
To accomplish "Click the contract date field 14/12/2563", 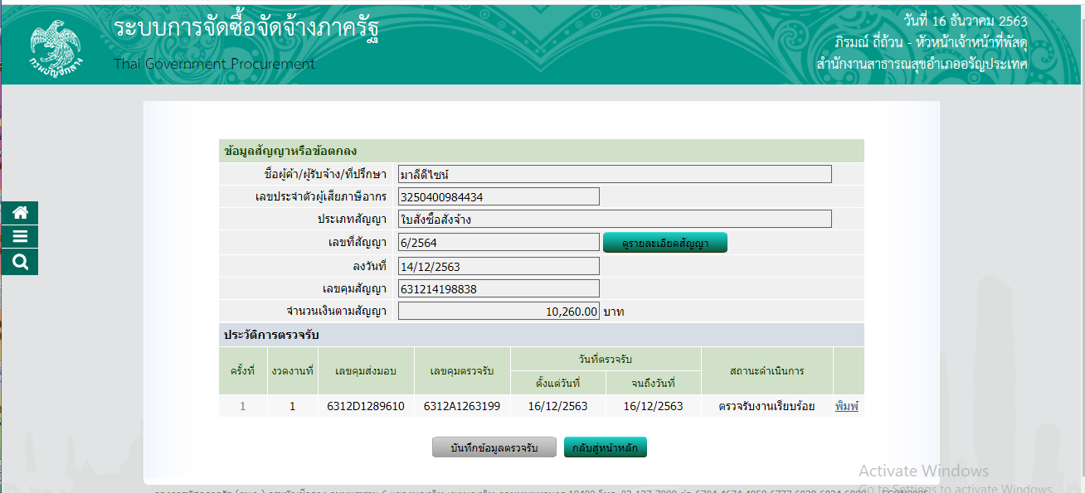I will 498,266.
